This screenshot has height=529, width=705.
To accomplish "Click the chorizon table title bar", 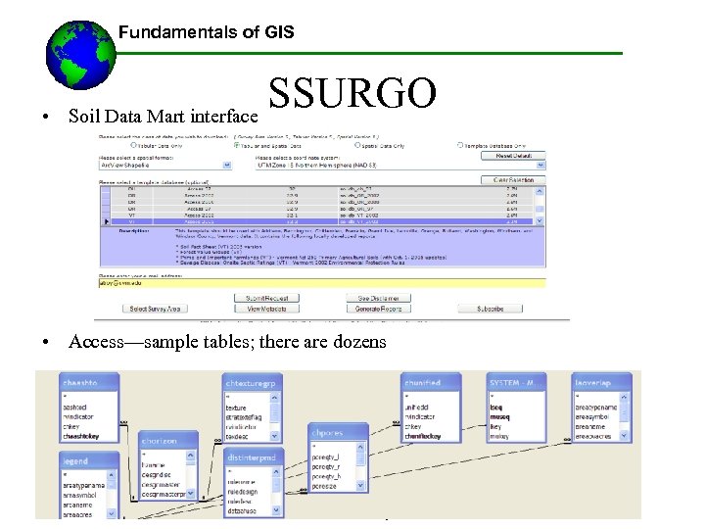I will coord(168,441).
